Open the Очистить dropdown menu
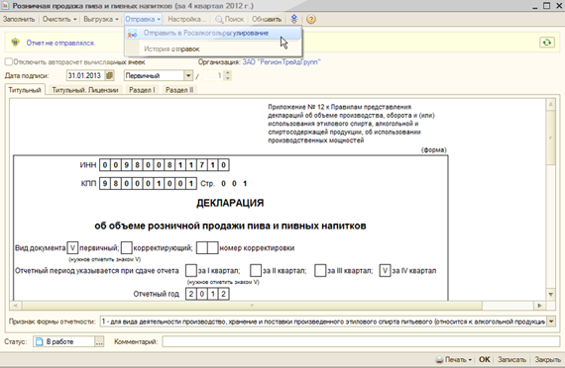This screenshot has width=565, height=368. 59,19
